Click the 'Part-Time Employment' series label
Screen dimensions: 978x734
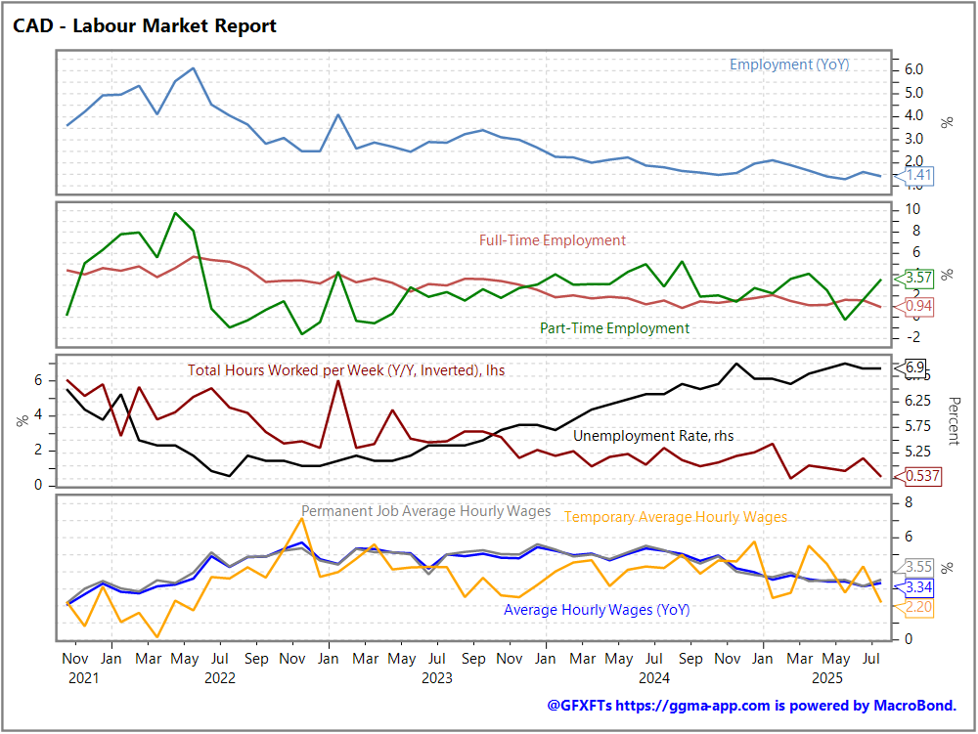click(614, 327)
